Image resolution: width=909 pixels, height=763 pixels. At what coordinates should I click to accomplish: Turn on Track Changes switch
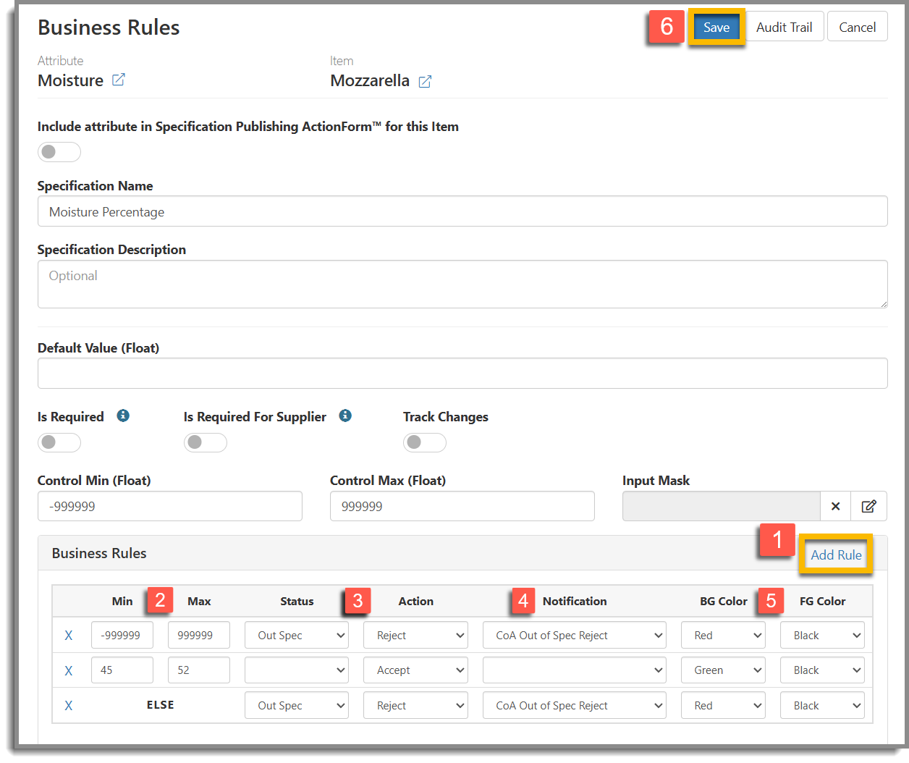[x=424, y=442]
